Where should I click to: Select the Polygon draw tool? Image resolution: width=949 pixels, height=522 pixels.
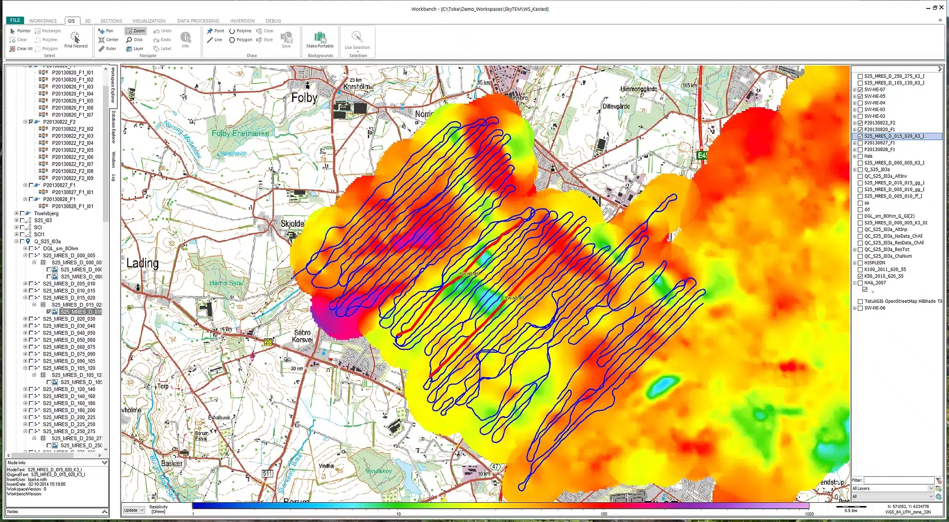241,40
